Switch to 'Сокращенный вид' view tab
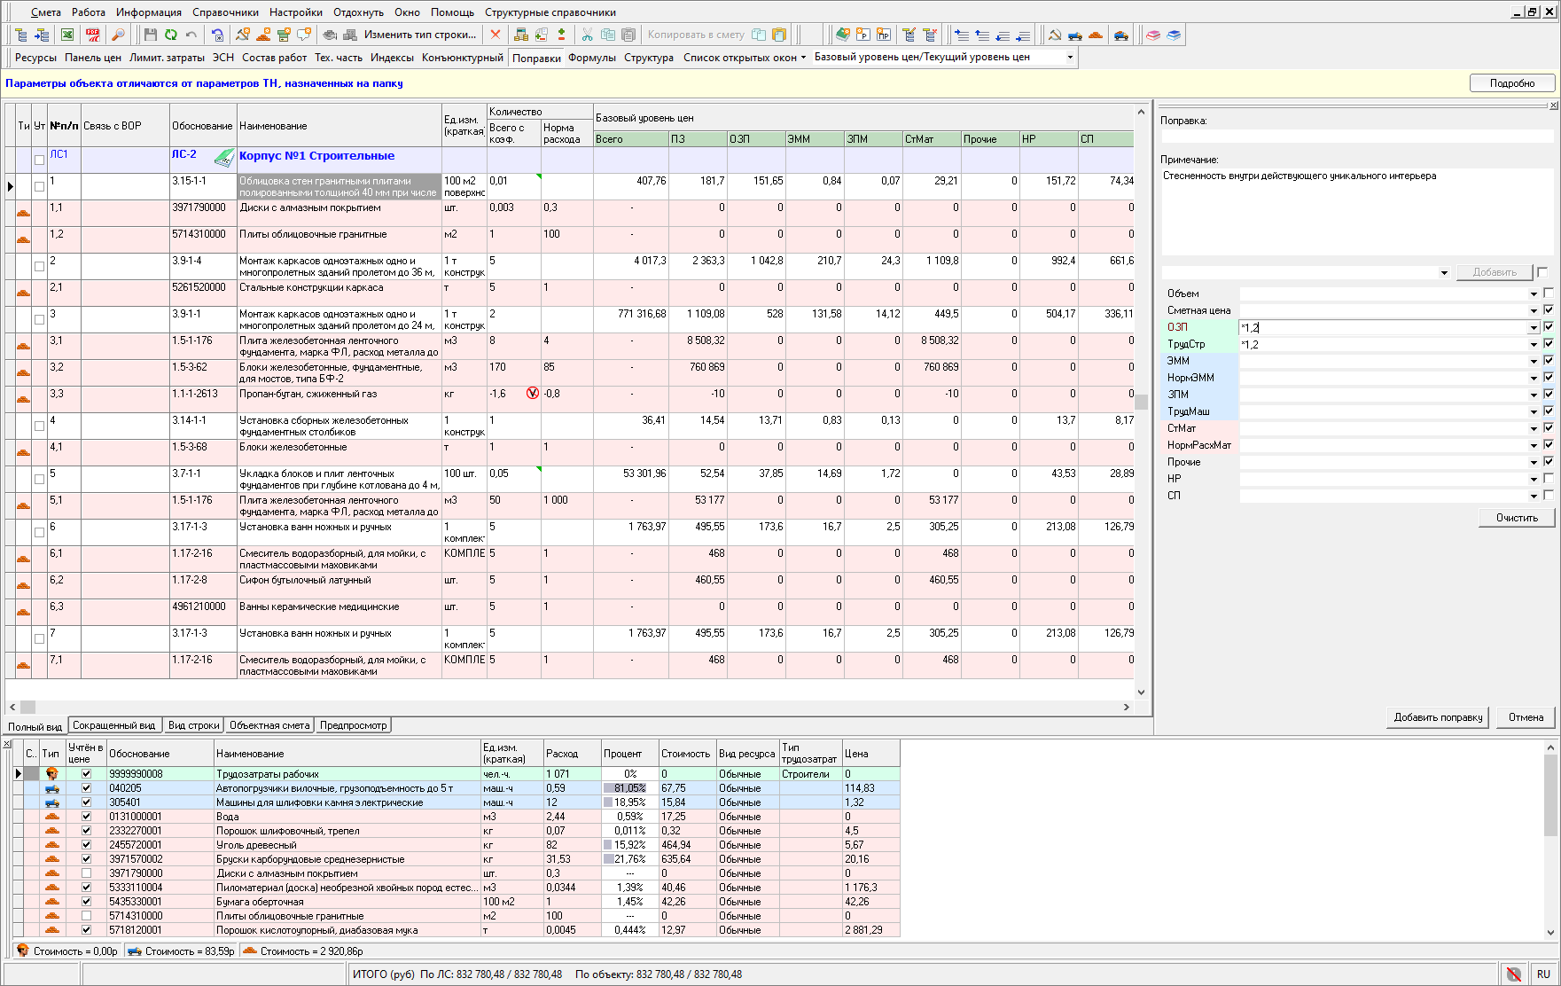The image size is (1561, 986). [114, 725]
